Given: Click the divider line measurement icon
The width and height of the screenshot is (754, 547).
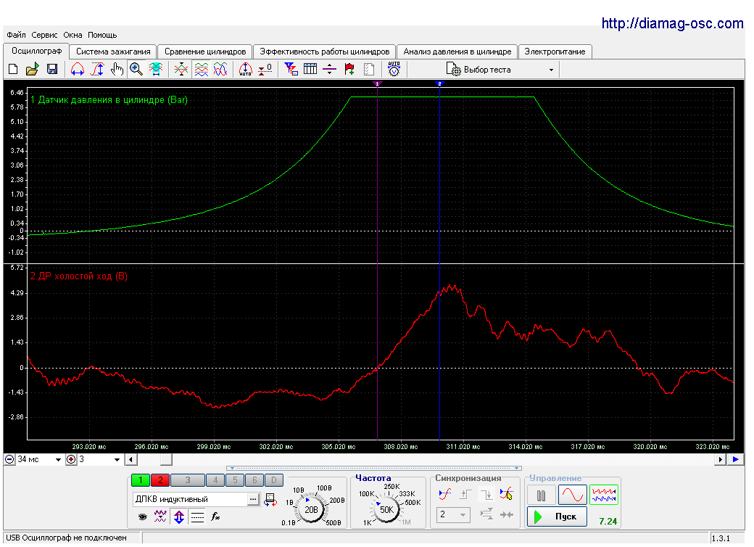Looking at the screenshot, I should click(329, 70).
